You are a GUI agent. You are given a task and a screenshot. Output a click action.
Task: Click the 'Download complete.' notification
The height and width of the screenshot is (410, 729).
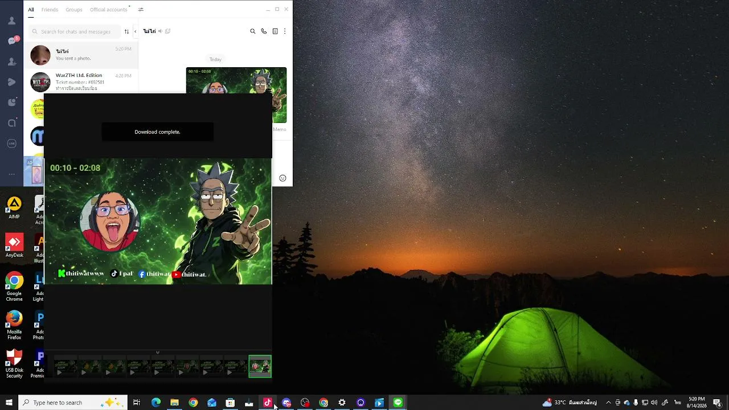pyautogui.click(x=158, y=132)
